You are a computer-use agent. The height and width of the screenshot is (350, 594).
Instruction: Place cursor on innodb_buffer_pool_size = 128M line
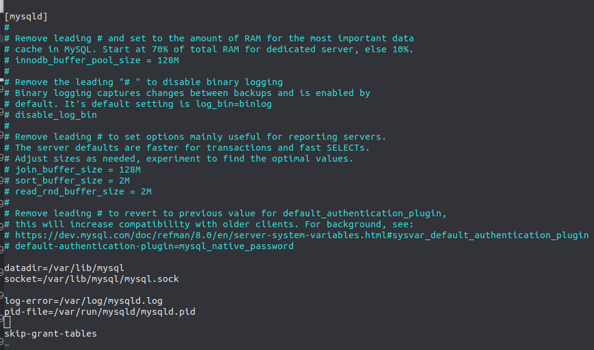pyautogui.click(x=92, y=60)
